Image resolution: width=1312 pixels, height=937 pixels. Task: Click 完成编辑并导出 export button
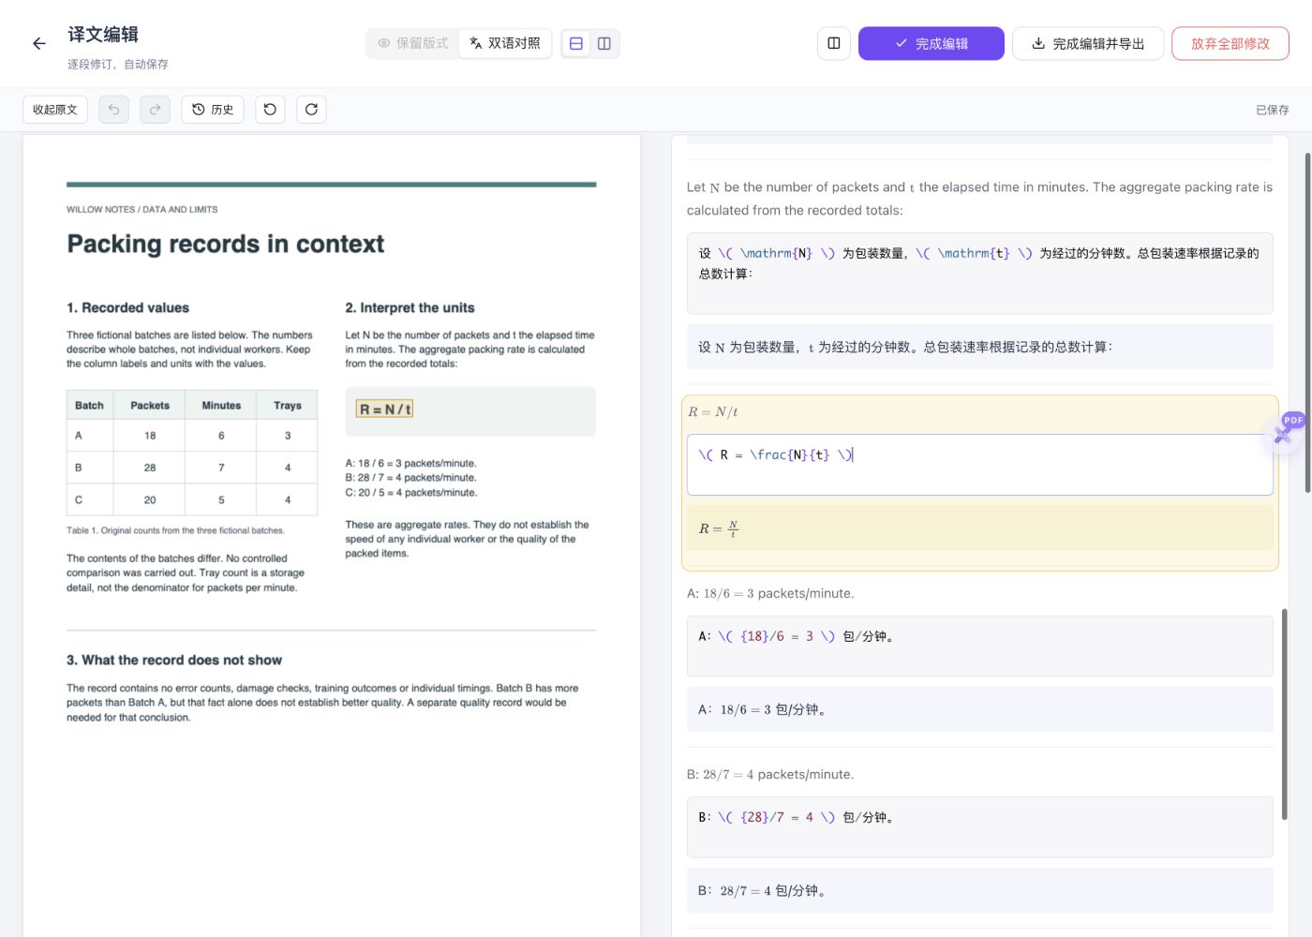click(1088, 43)
